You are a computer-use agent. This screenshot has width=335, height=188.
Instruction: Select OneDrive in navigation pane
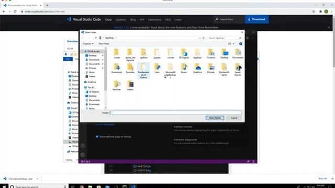tap(92, 82)
